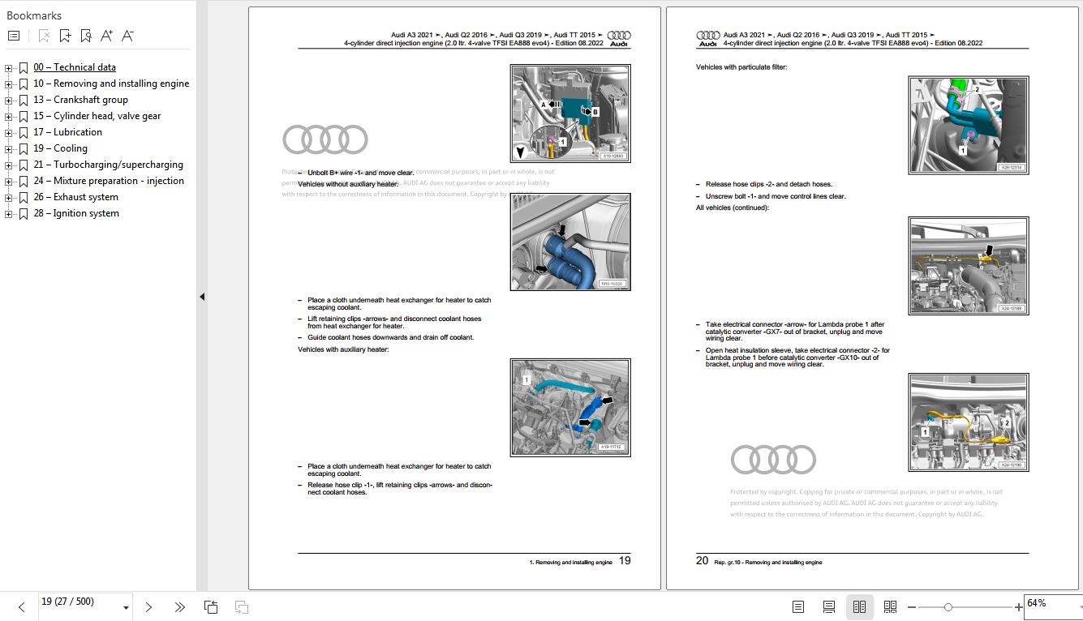Click page number 19 in the left page footer

pyautogui.click(x=625, y=560)
